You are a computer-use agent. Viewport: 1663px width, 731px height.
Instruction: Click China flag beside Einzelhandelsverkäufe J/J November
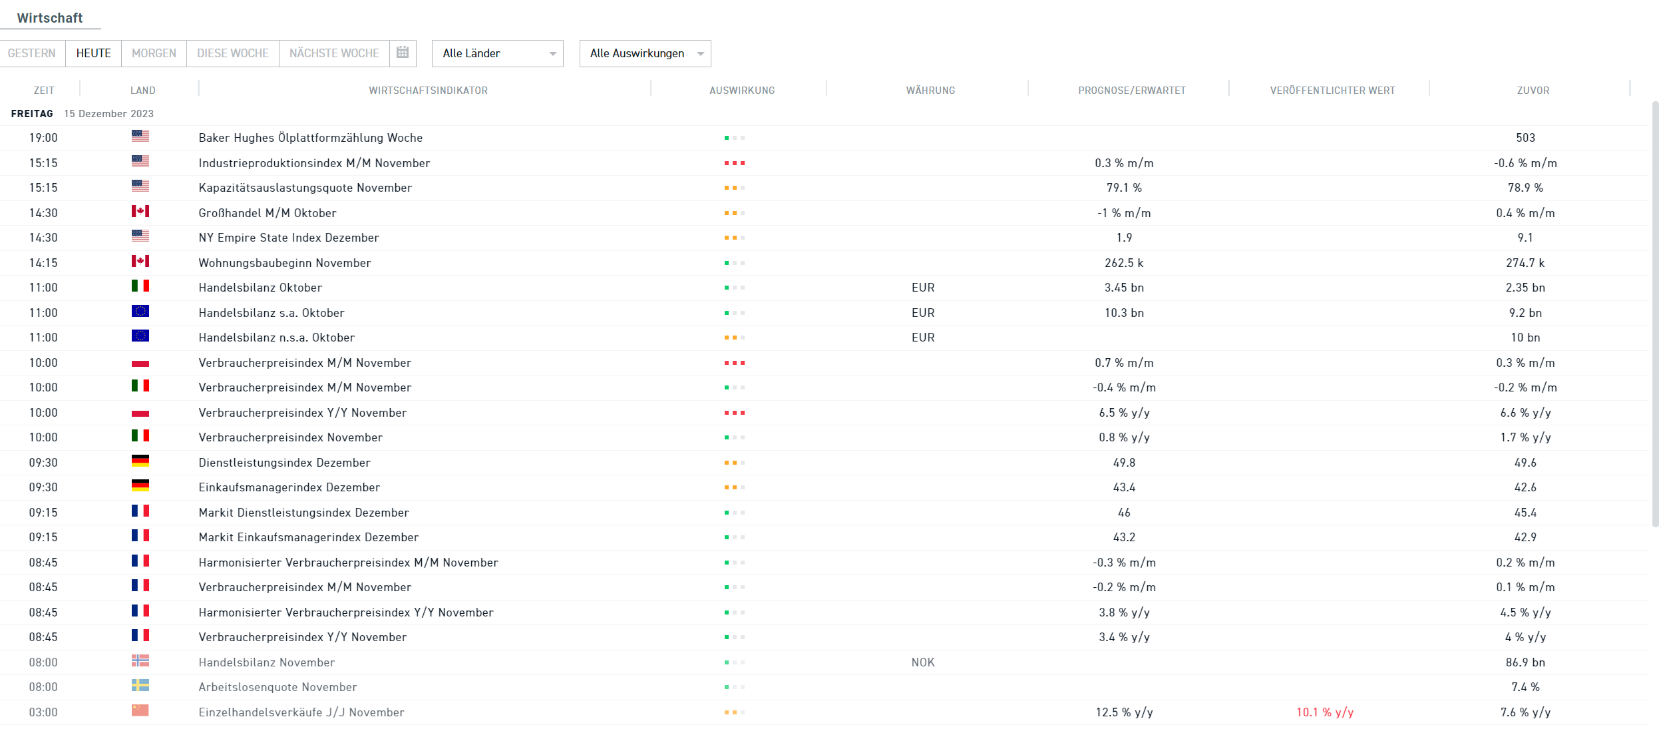point(140,711)
